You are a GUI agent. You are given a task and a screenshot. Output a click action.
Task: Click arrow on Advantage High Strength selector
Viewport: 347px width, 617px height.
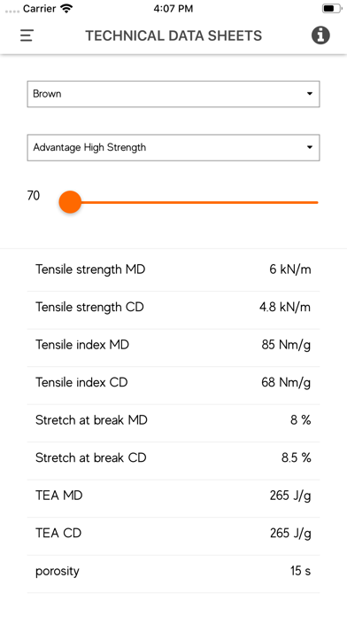pyautogui.click(x=310, y=147)
